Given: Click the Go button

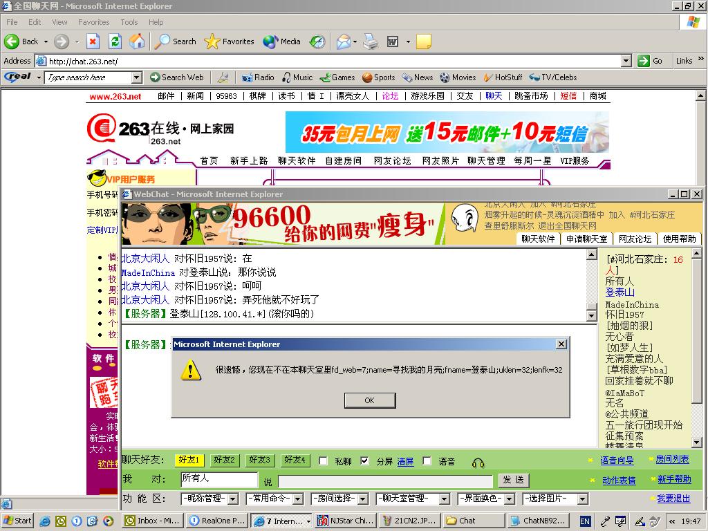Looking at the screenshot, I should [651, 61].
